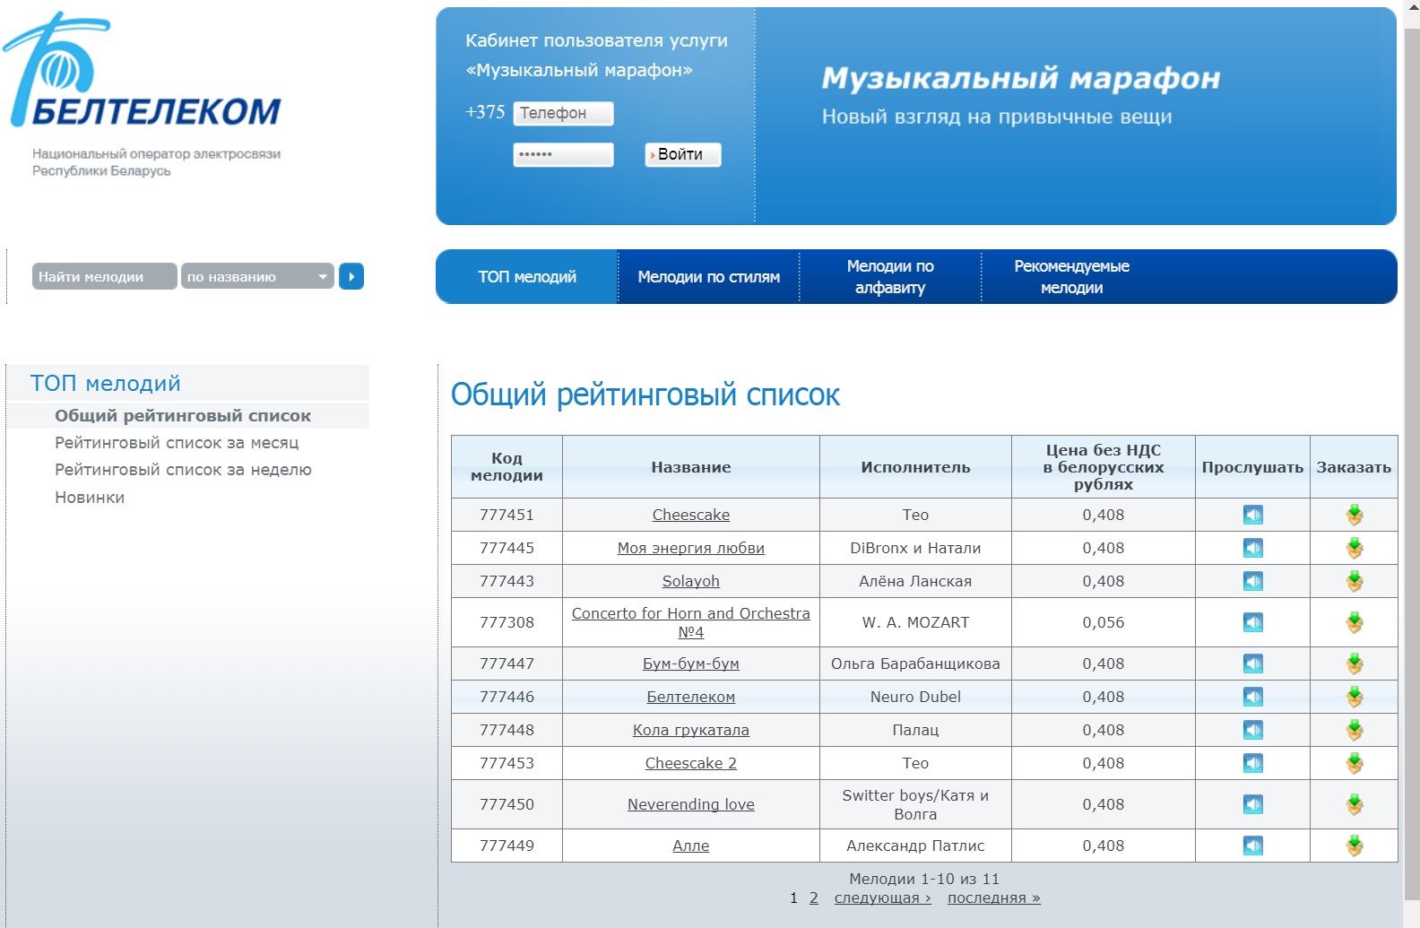1420x928 pixels.
Task: Open the 'по названию' search dropdown
Action: point(257,276)
